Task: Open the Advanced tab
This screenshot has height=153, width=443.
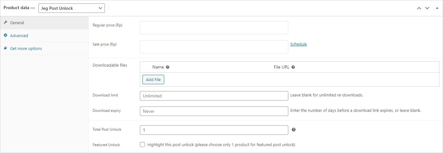Action: tap(19, 36)
